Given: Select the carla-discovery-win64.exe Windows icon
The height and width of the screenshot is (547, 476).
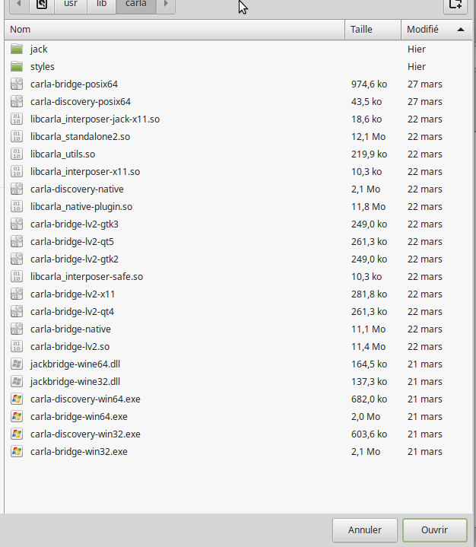Looking at the screenshot, I should click(x=17, y=399).
